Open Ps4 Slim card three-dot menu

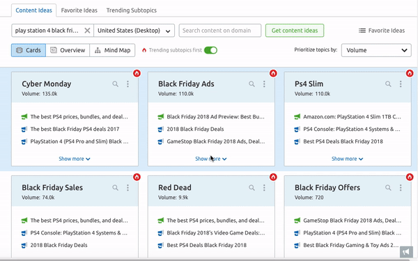[401, 84]
